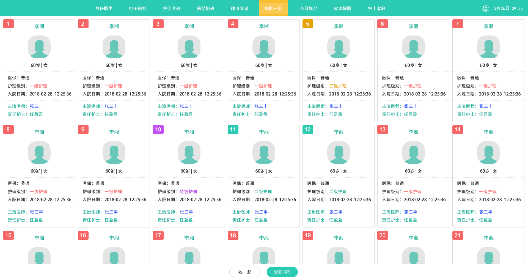Click patient name 李湘 in bed 6 card
This screenshot has width=528, height=279.
[413, 26]
